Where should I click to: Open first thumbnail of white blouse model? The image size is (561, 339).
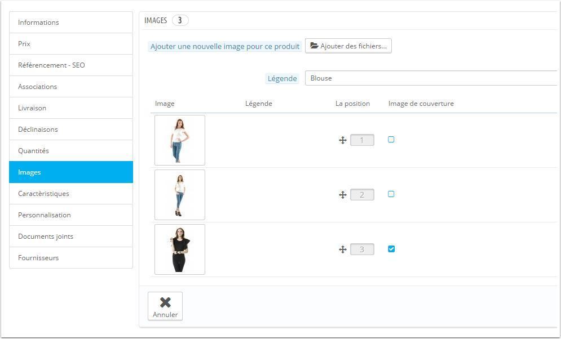pos(180,140)
